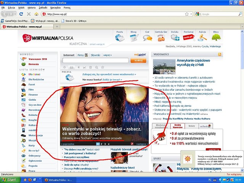Click the Firefox icon in quick launch
This screenshot has width=244, height=183.
click(x=30, y=180)
